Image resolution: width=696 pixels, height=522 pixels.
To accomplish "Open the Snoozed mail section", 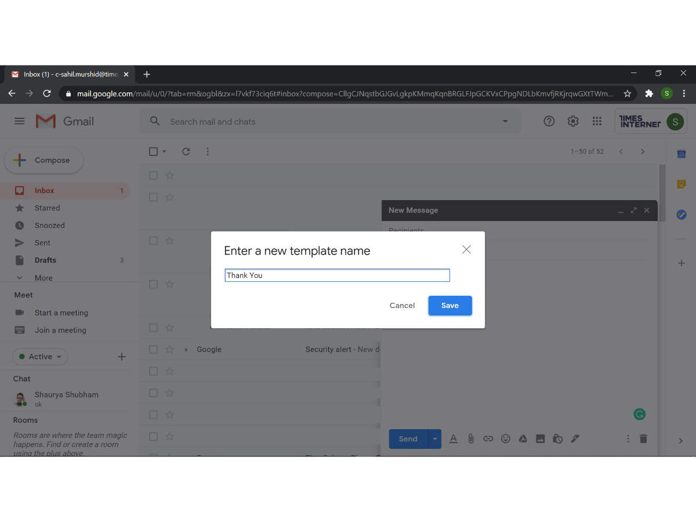I will pyautogui.click(x=49, y=225).
